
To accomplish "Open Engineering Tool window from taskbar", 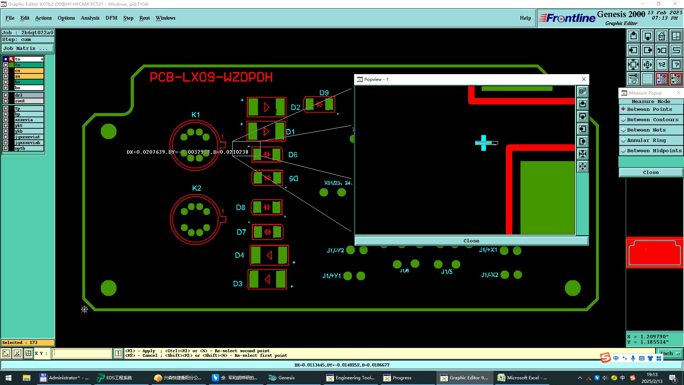I will (x=351, y=378).
